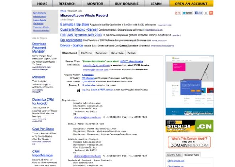Click the binoculars monitoring icon

pyautogui.click(x=79, y=90)
